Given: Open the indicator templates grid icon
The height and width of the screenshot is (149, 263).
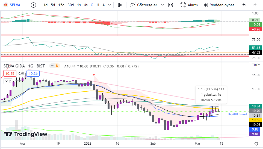Looking at the screenshot, I should [170, 5].
